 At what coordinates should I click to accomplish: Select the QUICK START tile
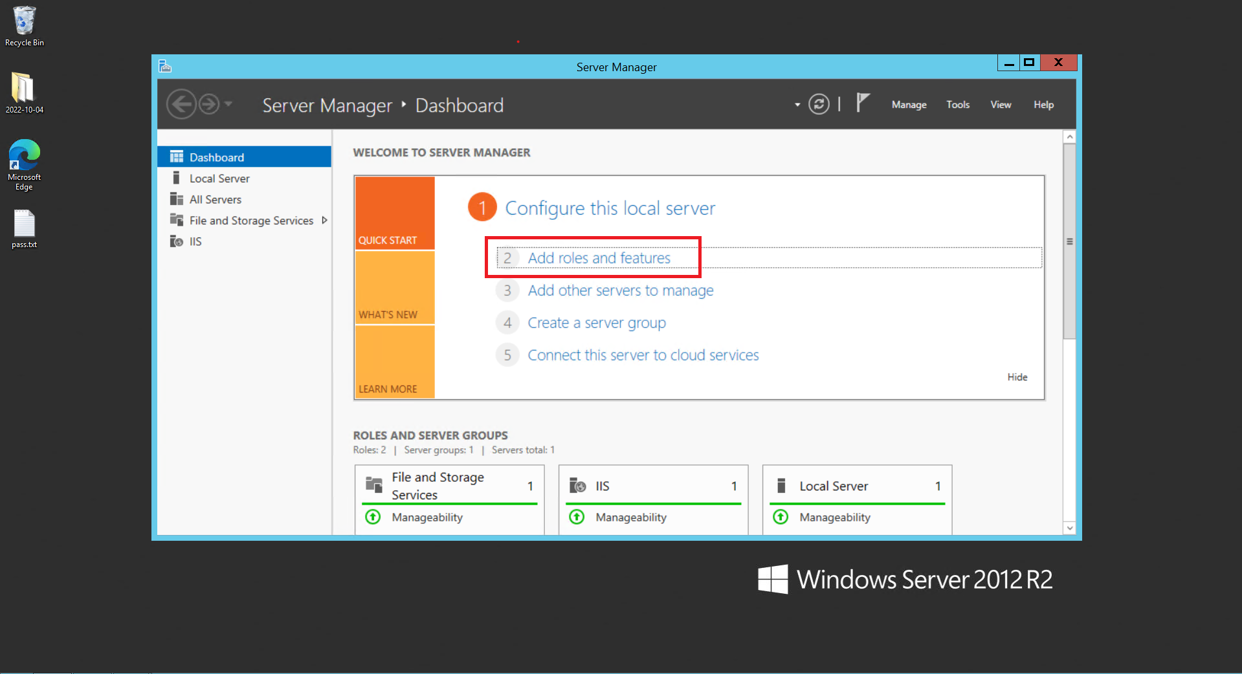coord(395,213)
